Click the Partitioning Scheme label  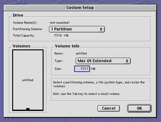tap(28, 29)
